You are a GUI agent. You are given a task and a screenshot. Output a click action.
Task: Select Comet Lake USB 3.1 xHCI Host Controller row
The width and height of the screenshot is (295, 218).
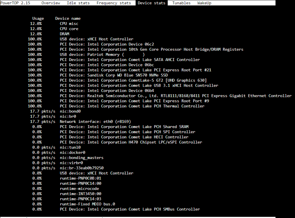(123, 85)
